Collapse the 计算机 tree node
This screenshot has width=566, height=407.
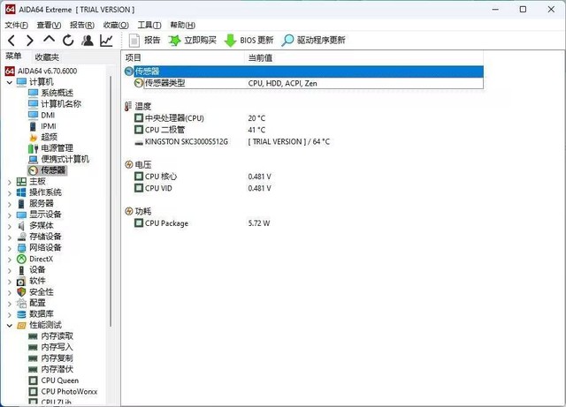click(x=10, y=82)
